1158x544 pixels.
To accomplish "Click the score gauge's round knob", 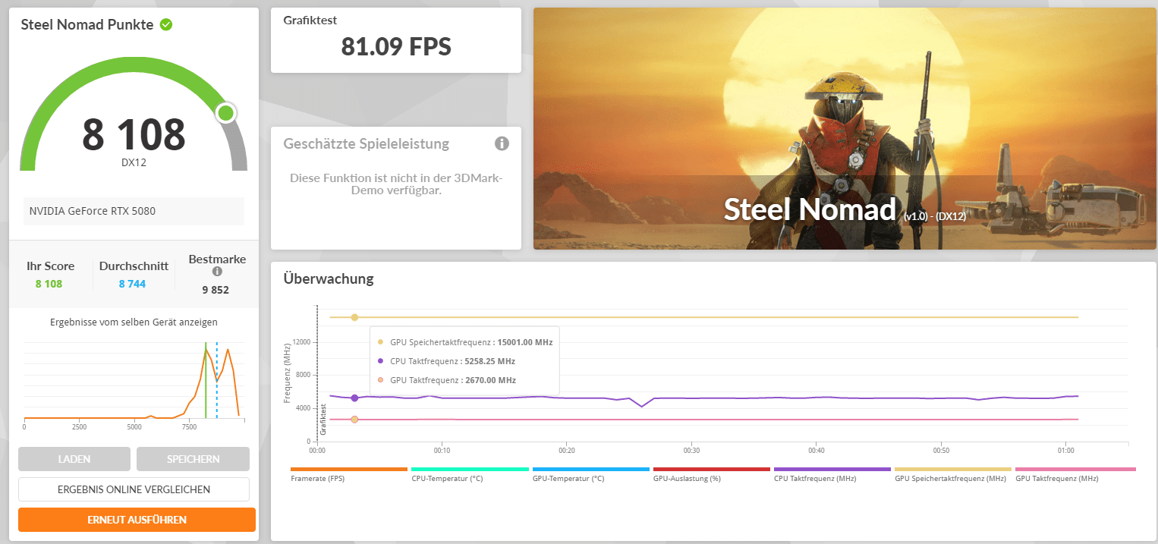I will [225, 114].
